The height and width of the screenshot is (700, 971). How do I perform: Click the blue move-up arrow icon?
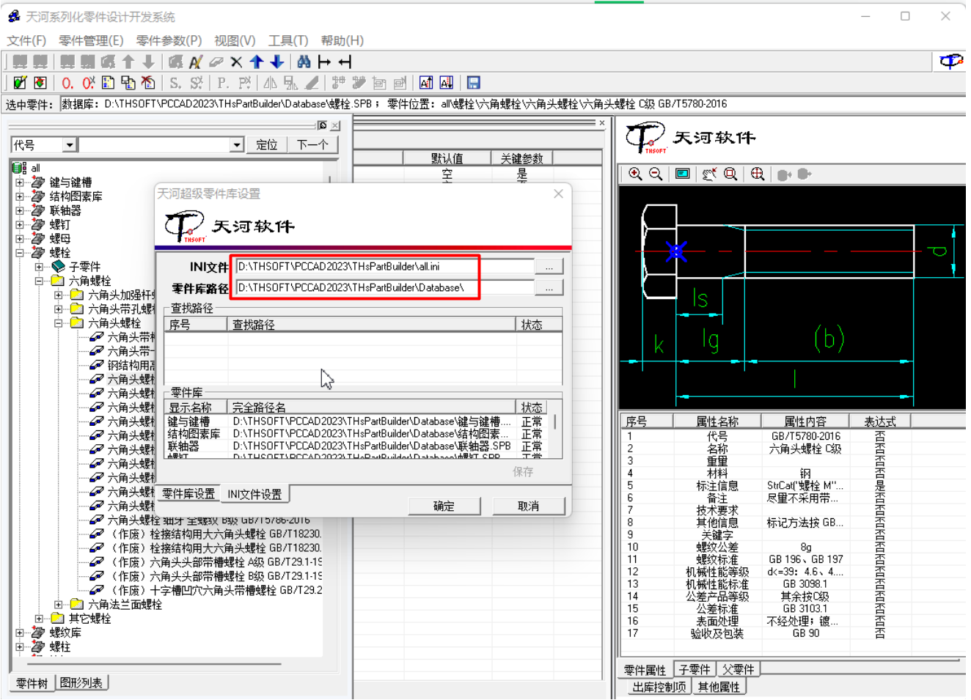tap(257, 62)
